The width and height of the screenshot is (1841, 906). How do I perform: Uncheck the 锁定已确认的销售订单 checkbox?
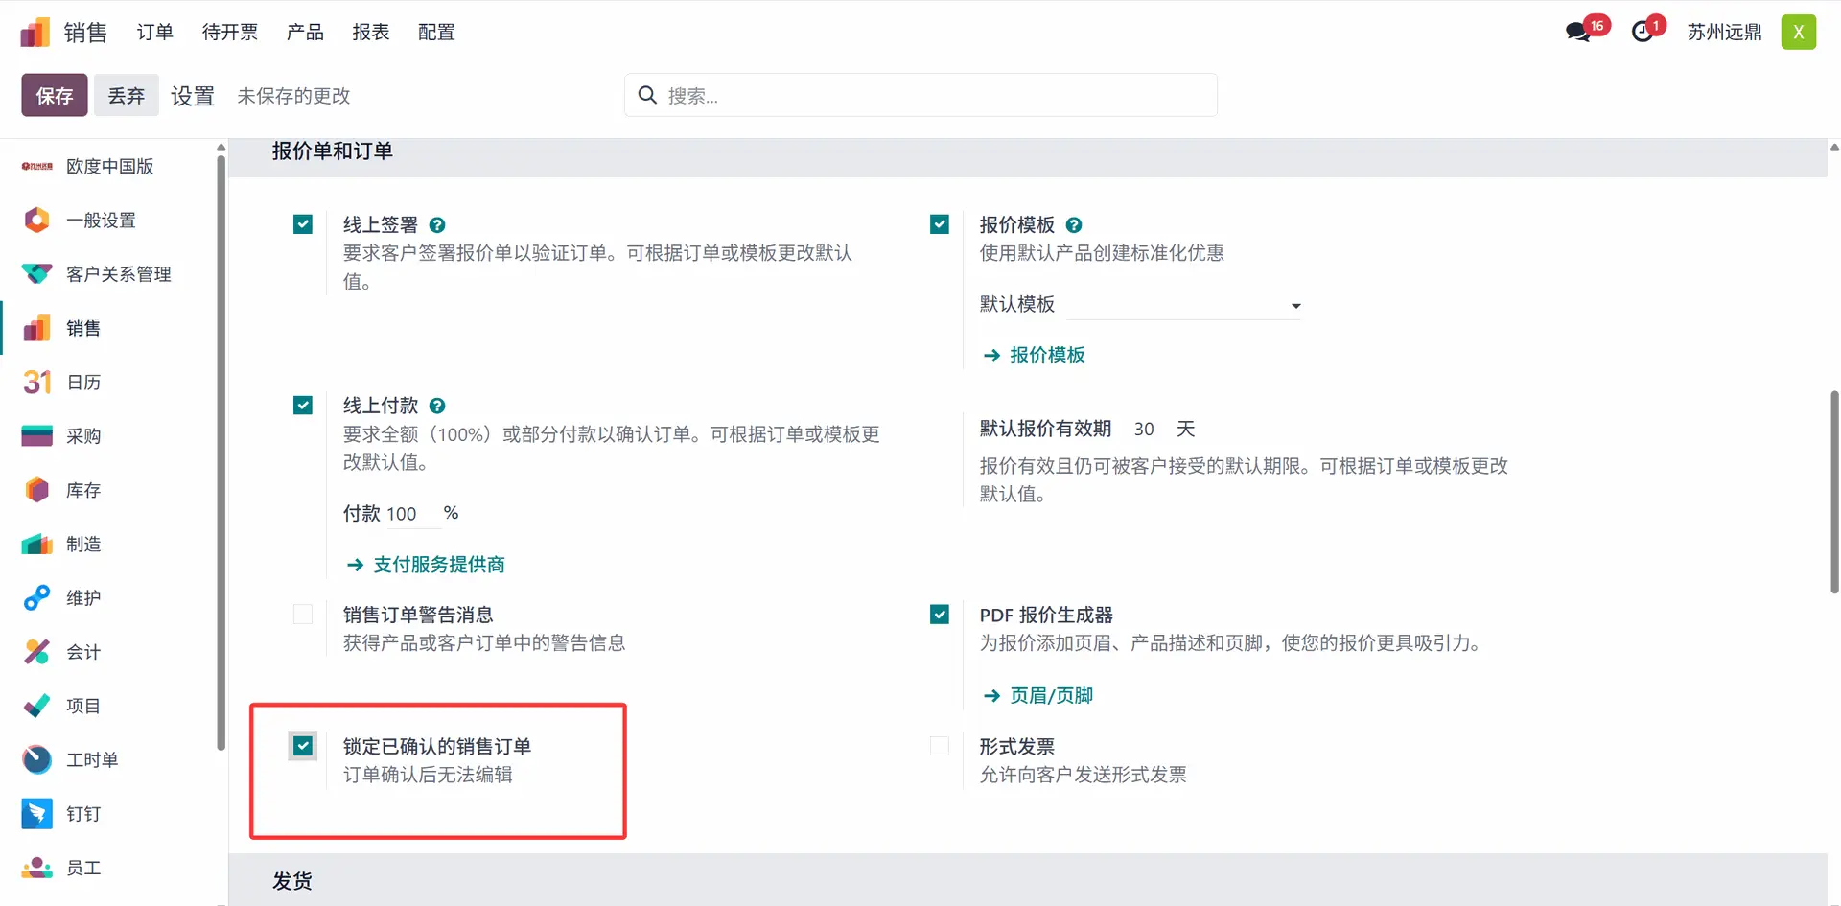(303, 746)
